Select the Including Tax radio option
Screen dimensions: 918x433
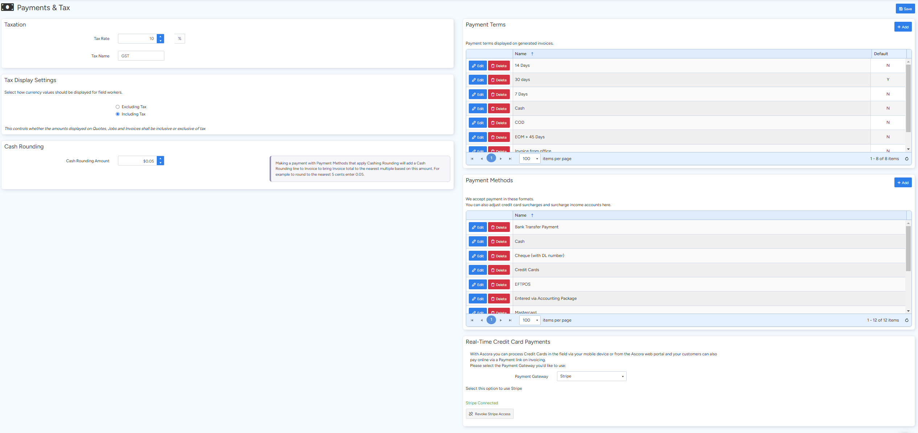coord(118,114)
